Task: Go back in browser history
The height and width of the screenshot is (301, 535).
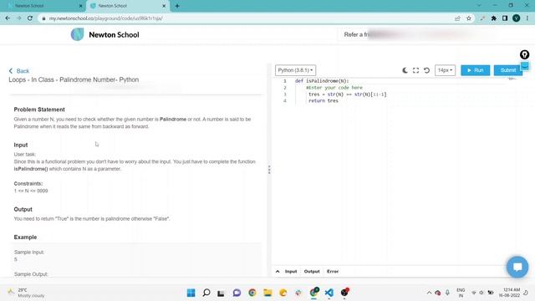Action: pos(8,18)
